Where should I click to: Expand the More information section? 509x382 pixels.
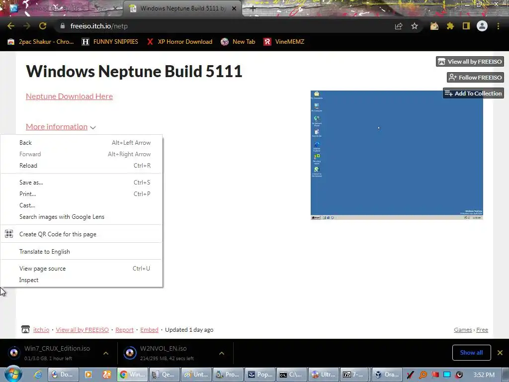point(61,127)
